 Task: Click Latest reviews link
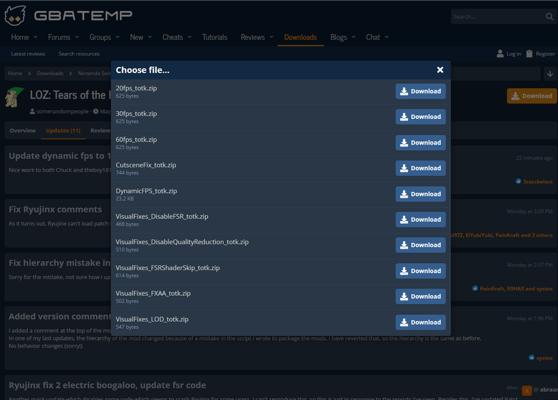(x=28, y=54)
